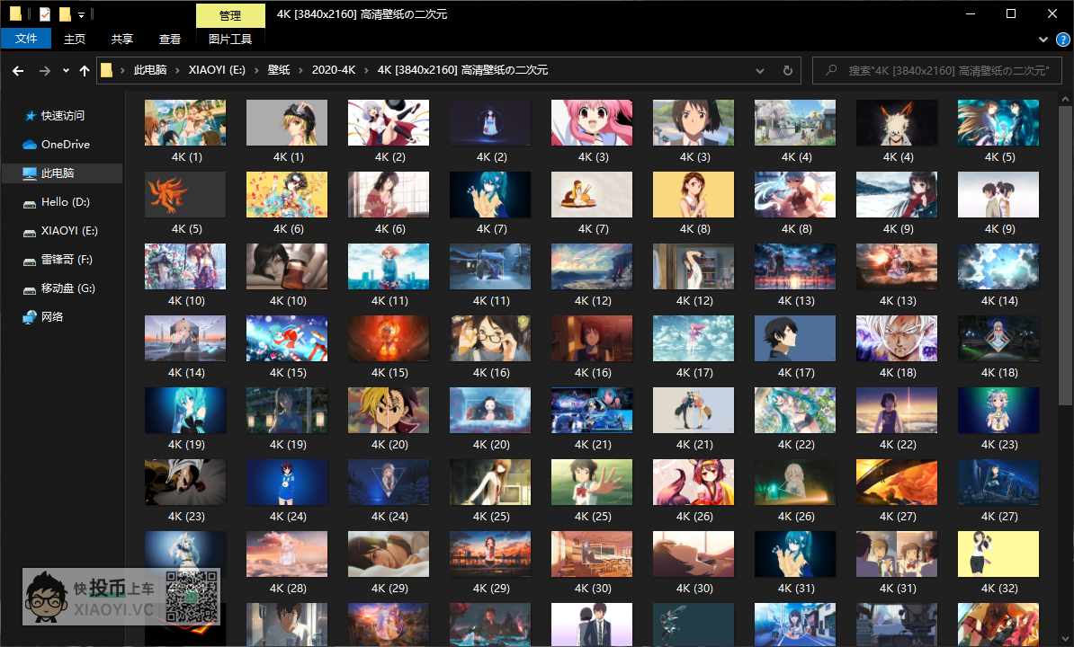Viewport: 1074px width, 647px height.
Task: Select the 4K (25) green background reaching hand thumbnail
Action: tap(592, 483)
